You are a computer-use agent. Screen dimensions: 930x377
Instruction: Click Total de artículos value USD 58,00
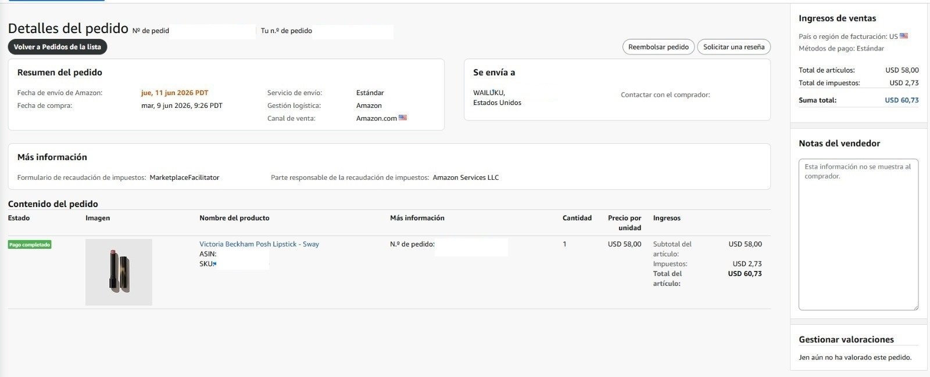point(902,70)
